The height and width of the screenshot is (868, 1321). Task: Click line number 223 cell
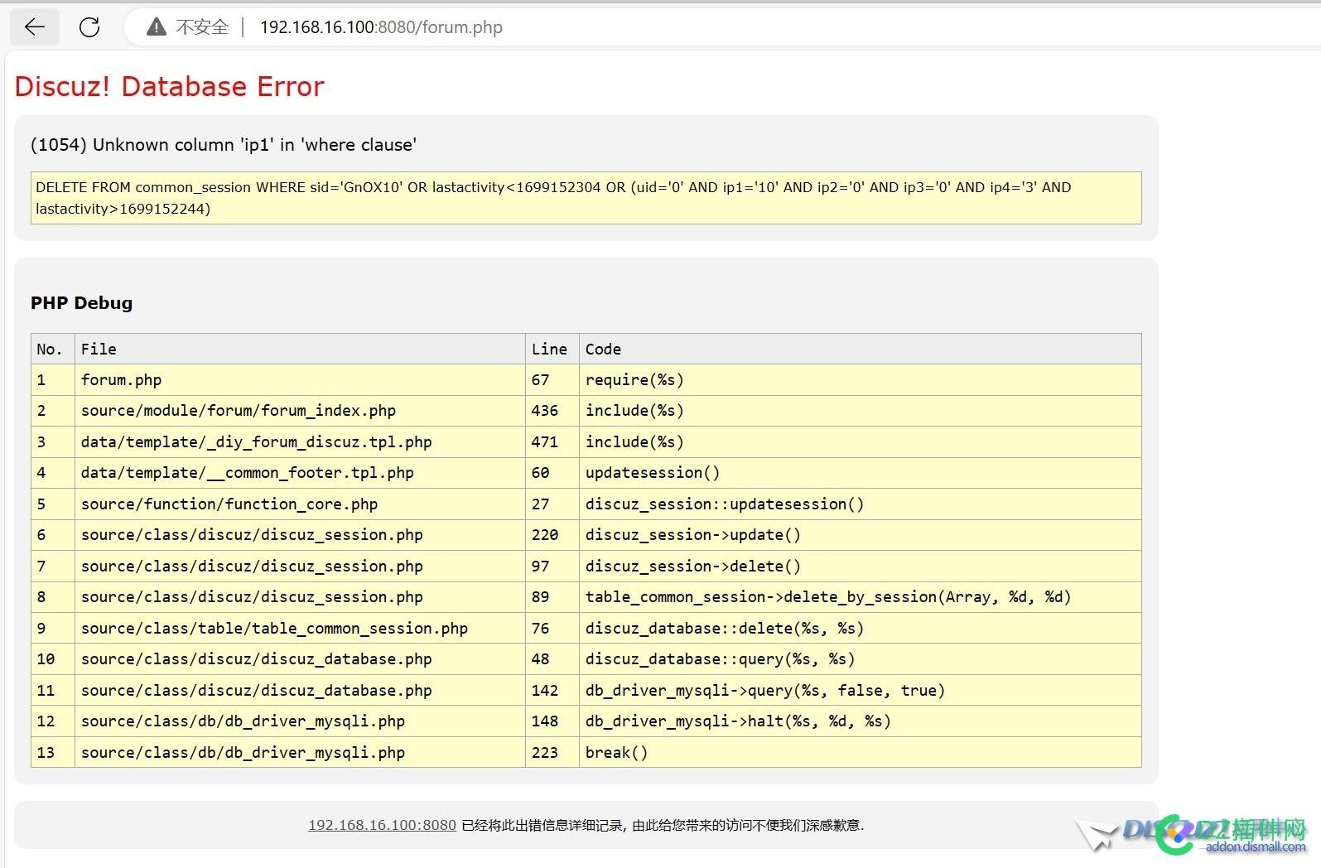coord(552,753)
